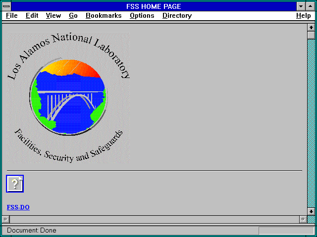
Task: Click the Document: Done status text
Action: [32, 231]
